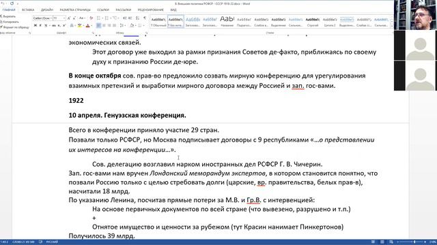Click the proofing errors icon in status bar

coord(41,242)
